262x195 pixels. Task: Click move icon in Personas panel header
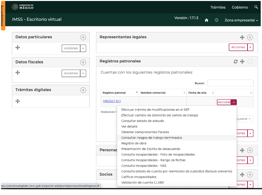pos(242,150)
